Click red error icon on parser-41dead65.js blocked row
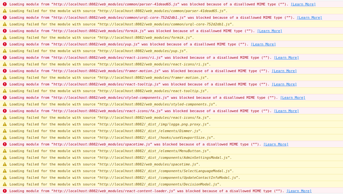Image resolution: width=343 pixels, height=195 pixels. point(5,4)
